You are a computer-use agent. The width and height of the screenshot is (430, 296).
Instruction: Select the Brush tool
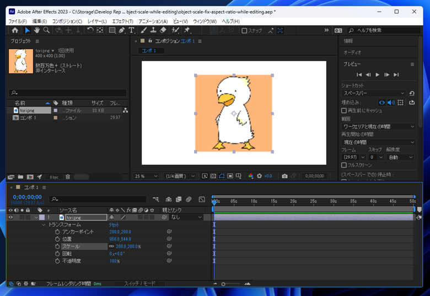pos(144,30)
